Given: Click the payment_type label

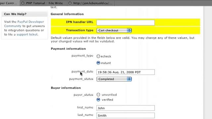Looking at the screenshot, I should (82, 56).
